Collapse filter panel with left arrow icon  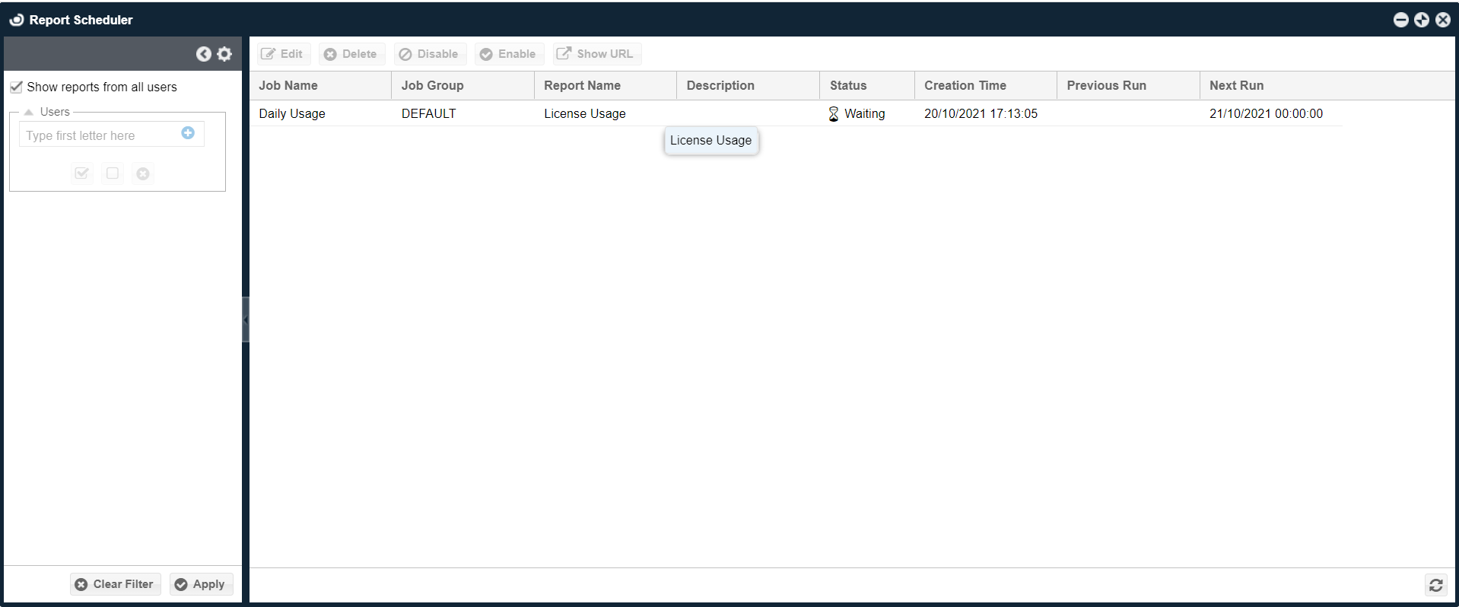[x=203, y=54]
